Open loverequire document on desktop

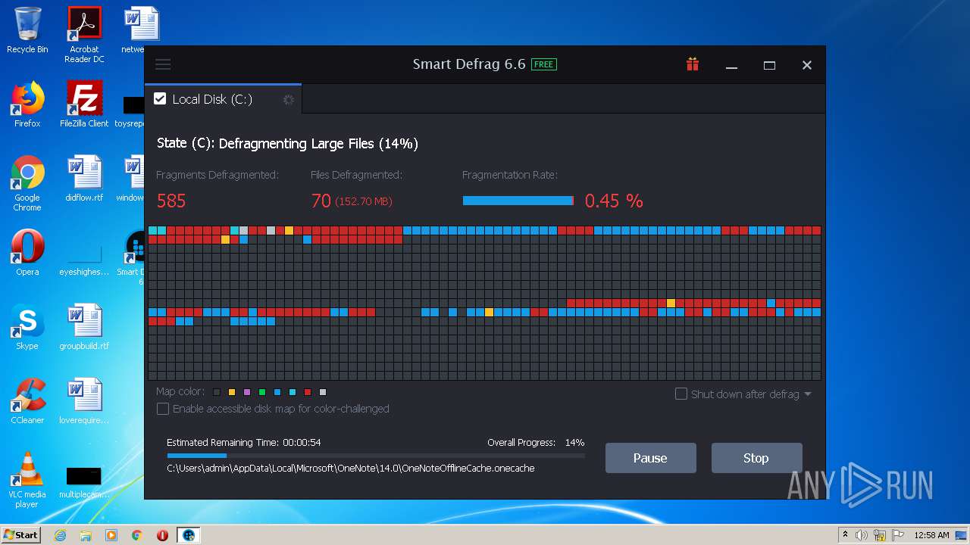pos(84,401)
